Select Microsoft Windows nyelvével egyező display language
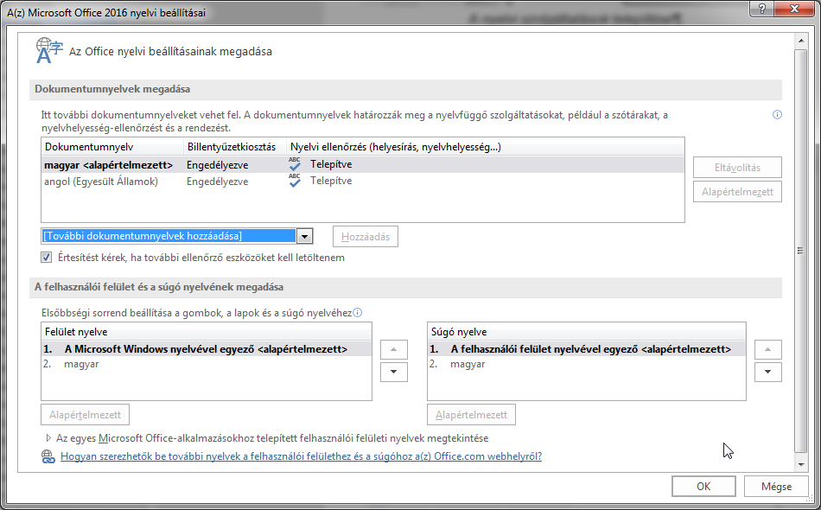 207,349
